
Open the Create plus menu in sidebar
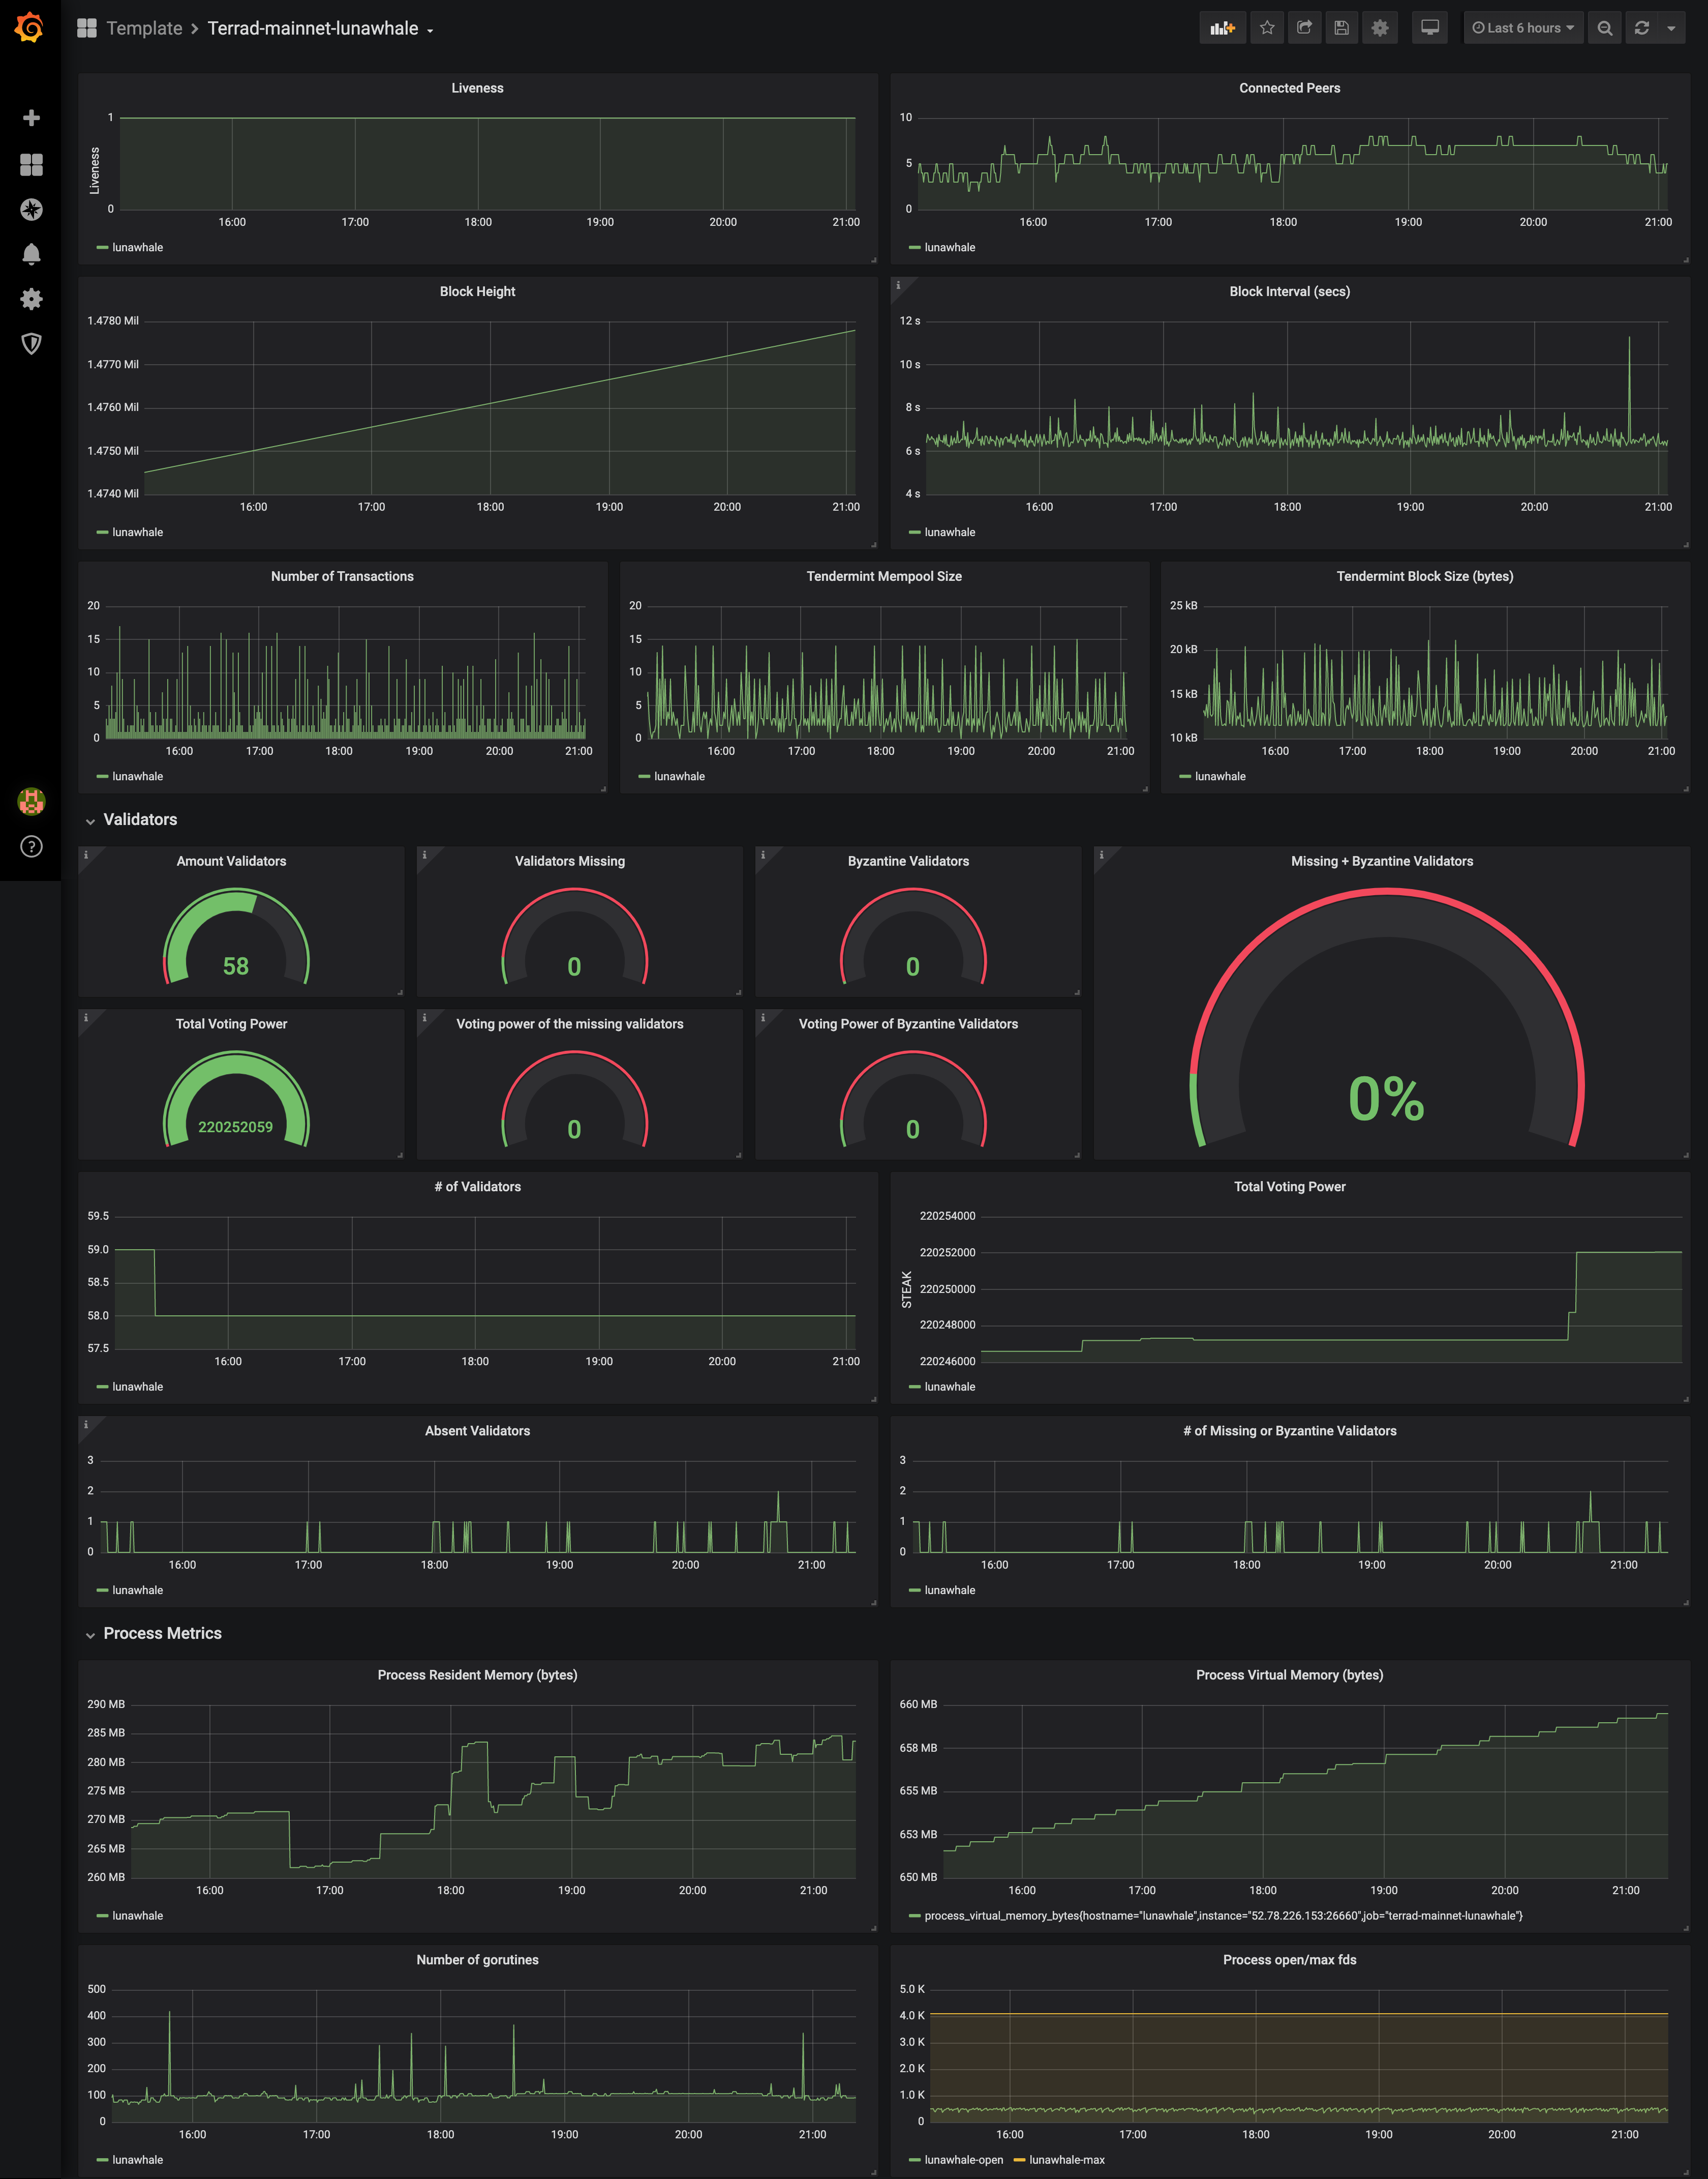tap(31, 118)
